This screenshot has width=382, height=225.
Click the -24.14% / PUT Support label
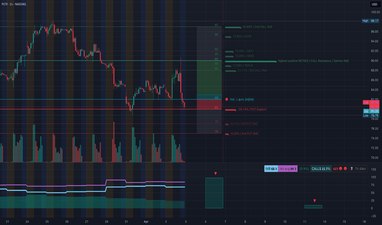pyautogui.click(x=252, y=109)
